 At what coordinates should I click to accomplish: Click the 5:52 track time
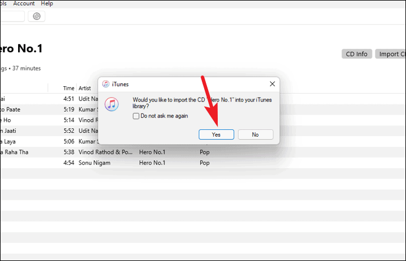point(69,130)
